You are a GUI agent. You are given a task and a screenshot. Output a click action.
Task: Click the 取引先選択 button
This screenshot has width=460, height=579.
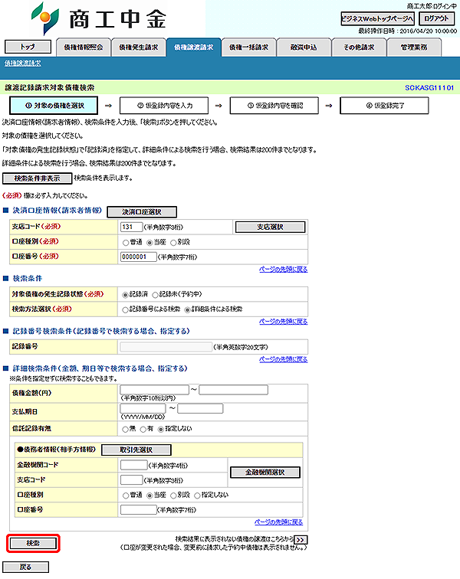[136, 450]
